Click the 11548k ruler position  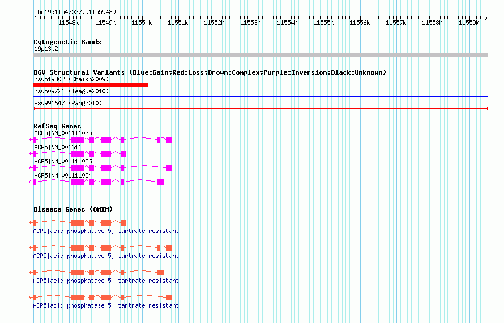point(69,23)
